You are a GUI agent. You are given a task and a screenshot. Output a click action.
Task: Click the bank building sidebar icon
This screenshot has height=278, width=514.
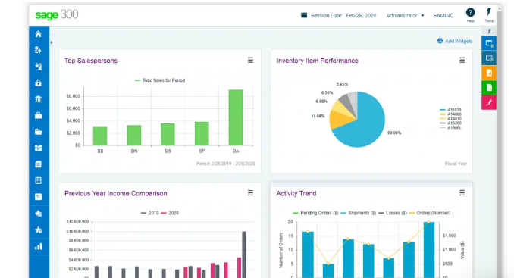39,99
